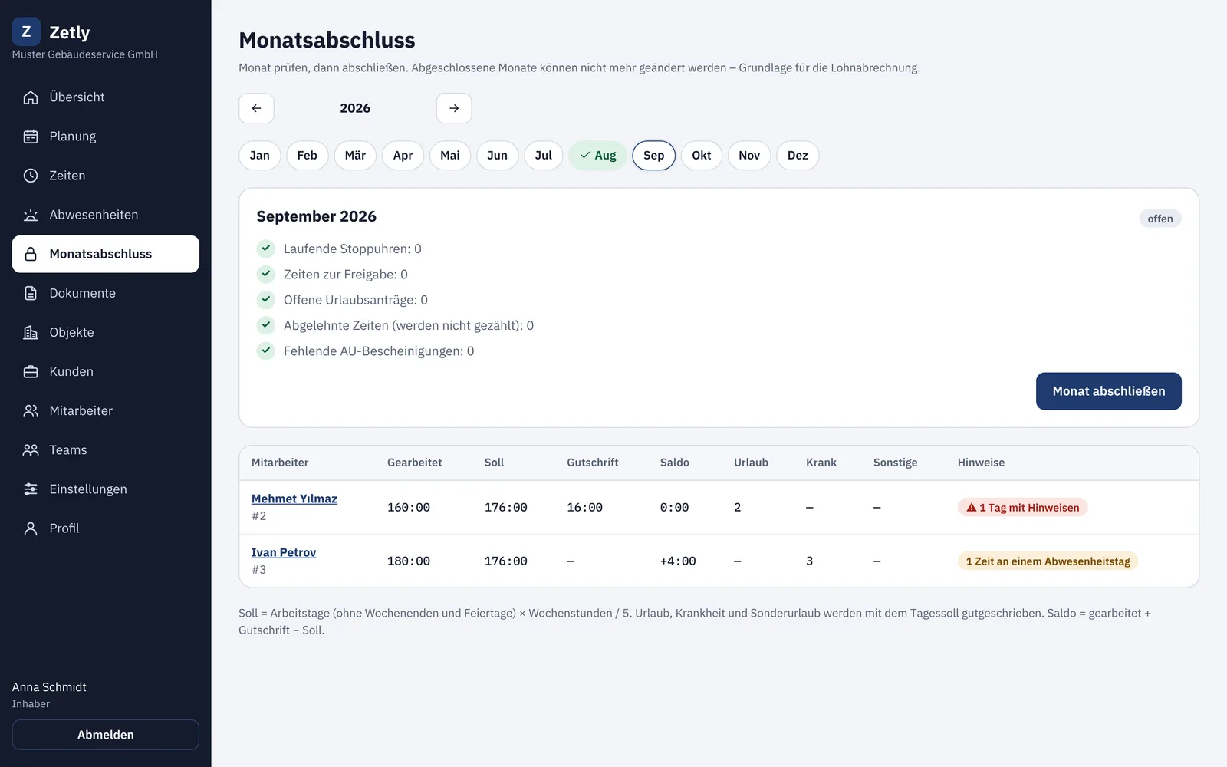Click the year label 2026
1227x767 pixels.
pyautogui.click(x=355, y=108)
